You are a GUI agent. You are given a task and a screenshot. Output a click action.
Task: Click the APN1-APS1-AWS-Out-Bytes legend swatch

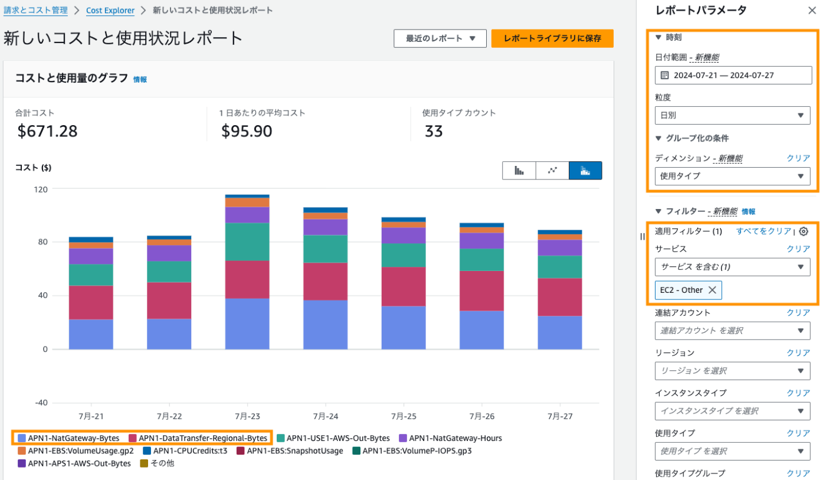click(22, 463)
